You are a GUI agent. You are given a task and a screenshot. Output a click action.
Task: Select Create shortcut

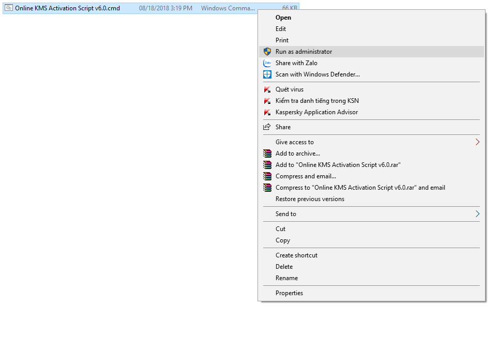coord(296,255)
